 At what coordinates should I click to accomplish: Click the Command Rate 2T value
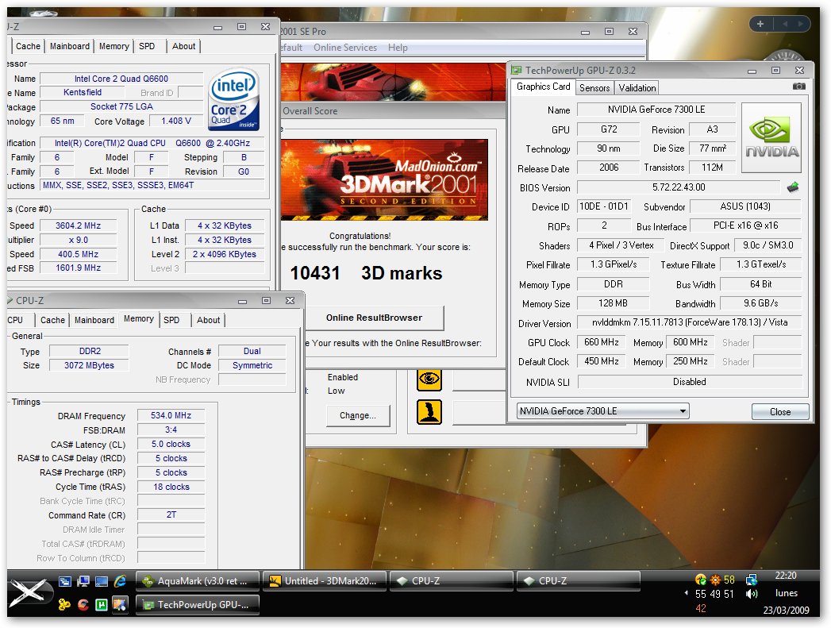point(171,514)
